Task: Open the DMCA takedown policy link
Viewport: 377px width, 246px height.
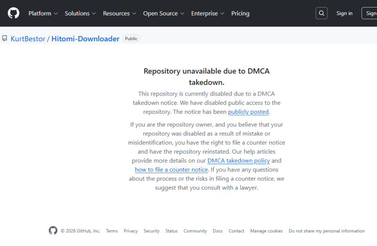Action: tap(238, 160)
